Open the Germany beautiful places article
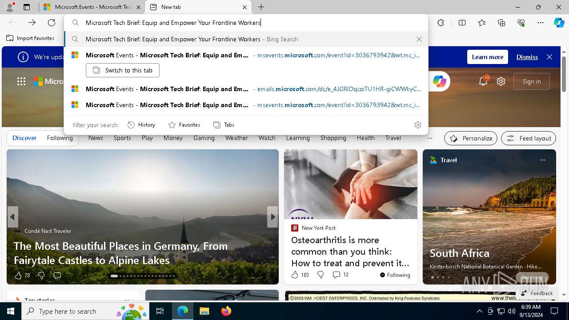The image size is (569, 320). [120, 253]
